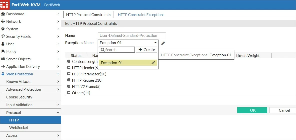Expand the Content Length group
This screenshot has height=140, width=296.
pos(69,61)
